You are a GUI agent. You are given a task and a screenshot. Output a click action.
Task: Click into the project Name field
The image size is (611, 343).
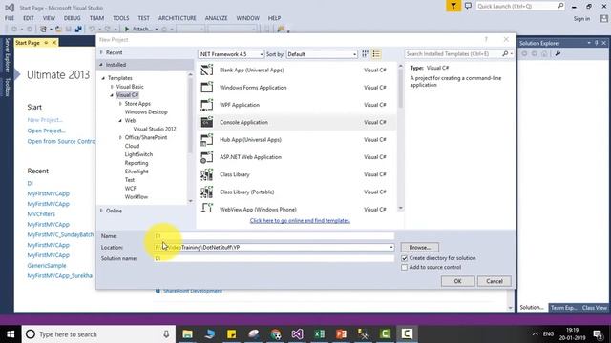point(274,236)
